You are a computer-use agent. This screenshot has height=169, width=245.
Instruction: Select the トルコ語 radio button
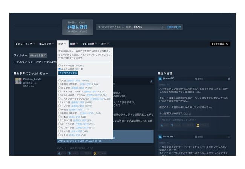(x=60, y=102)
